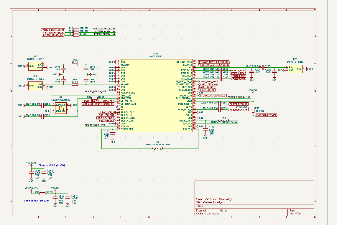The height and width of the screenshot is (225, 337).
Task: Select the R97 resistor symbol
Action: (x=42, y=194)
